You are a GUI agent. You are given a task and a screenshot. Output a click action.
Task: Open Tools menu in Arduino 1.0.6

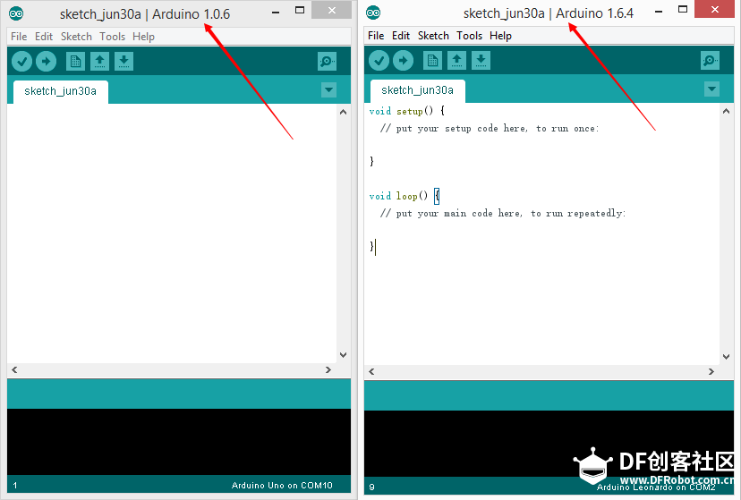click(x=113, y=37)
